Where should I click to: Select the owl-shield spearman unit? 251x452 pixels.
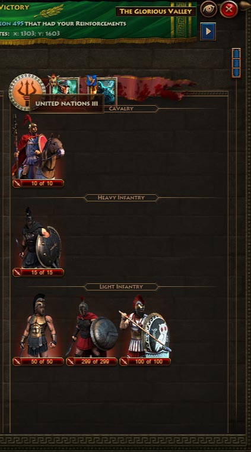[145, 326]
